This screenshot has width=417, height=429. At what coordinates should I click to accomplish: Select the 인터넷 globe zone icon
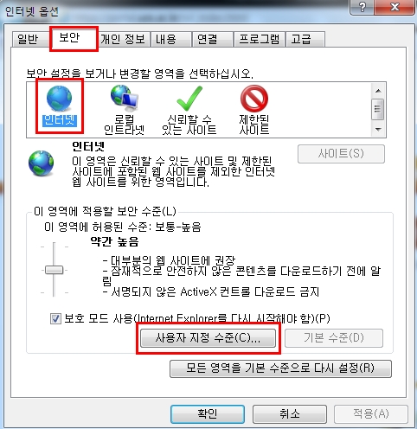coord(60,99)
